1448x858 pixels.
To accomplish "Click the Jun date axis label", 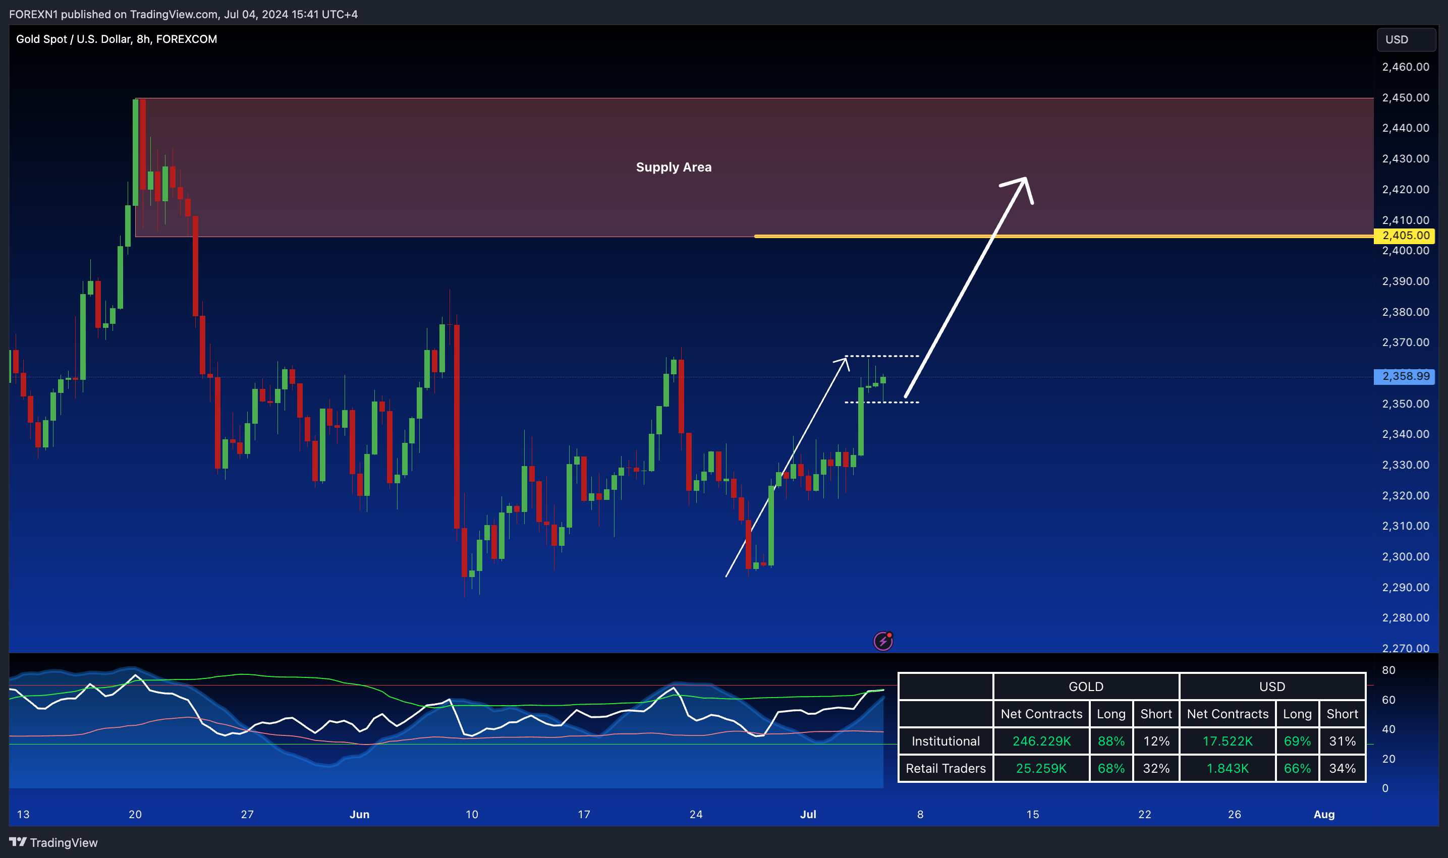I will point(359,814).
